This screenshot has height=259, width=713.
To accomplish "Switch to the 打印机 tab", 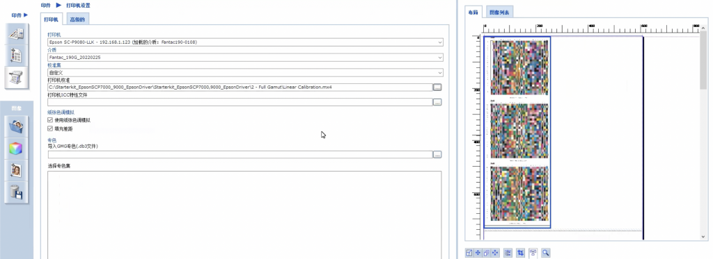I will 52,19.
